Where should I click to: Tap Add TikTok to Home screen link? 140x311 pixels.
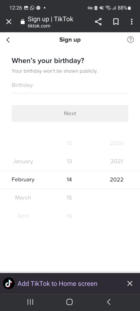coord(57,283)
